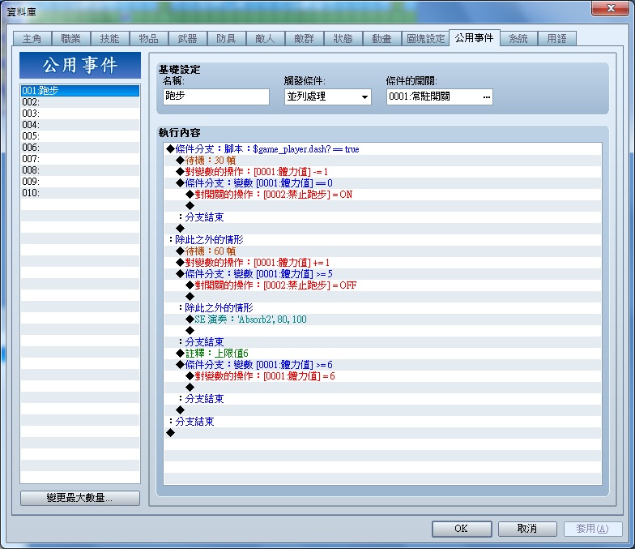Select the SE 演奏 'Absorb2' command line
This screenshot has width=635, height=549.
tap(382, 320)
